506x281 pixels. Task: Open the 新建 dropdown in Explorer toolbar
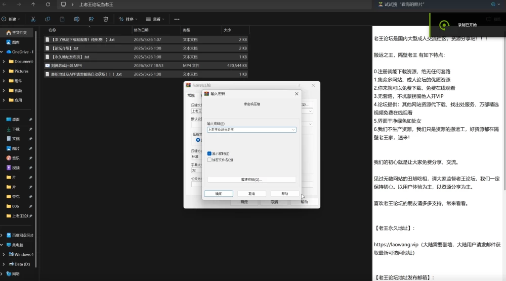[x=11, y=19]
